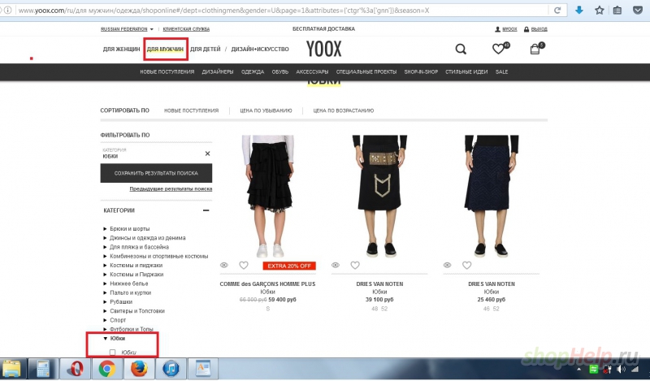Click the Pocket icon in browser toolbar
Viewport: 650px width, 381px height.
pyautogui.click(x=638, y=11)
